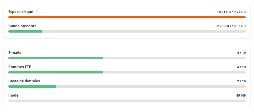Select the Bases de données label
Image resolution: width=254 pixels, height=112 pixels.
tap(24, 81)
